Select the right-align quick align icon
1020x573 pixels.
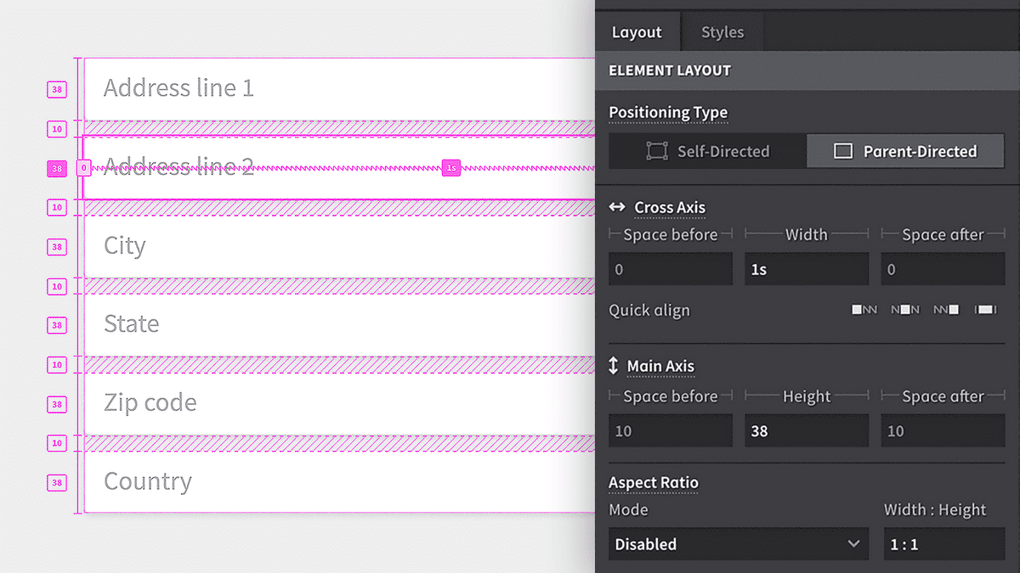(945, 310)
